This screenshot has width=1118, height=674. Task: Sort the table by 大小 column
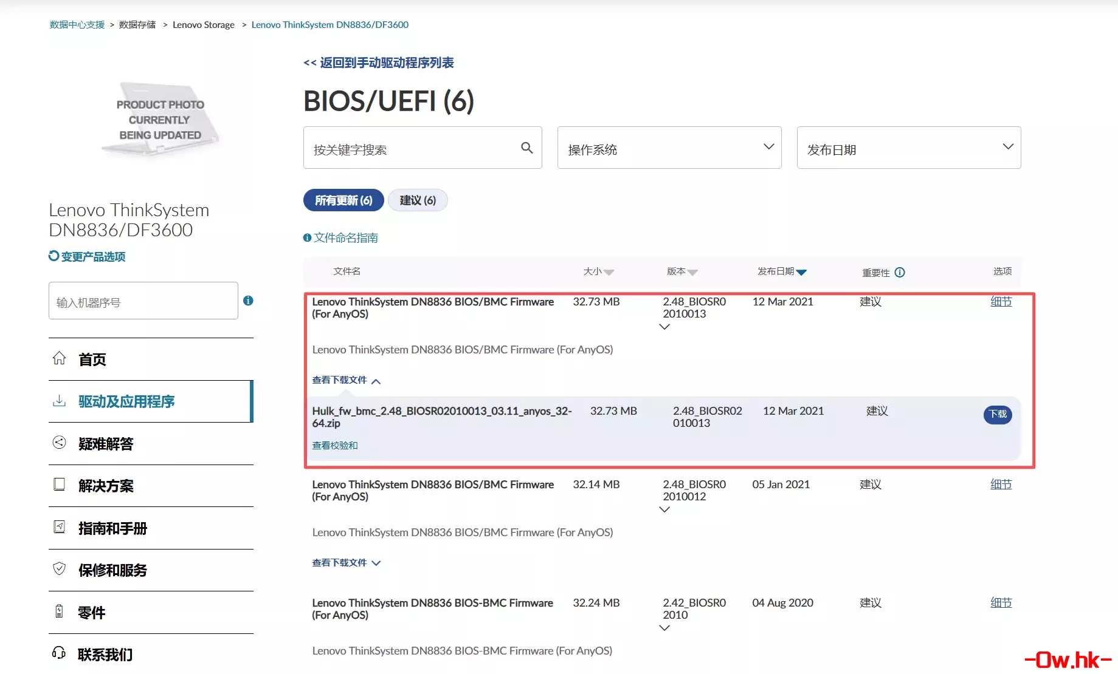pos(598,271)
